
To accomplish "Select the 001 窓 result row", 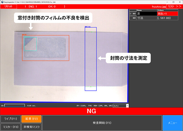I will 154,14.
